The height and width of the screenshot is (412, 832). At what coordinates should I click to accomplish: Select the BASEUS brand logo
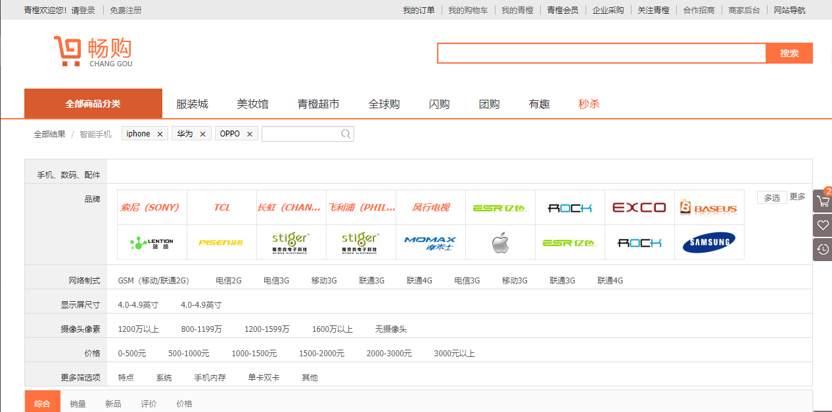tap(709, 207)
